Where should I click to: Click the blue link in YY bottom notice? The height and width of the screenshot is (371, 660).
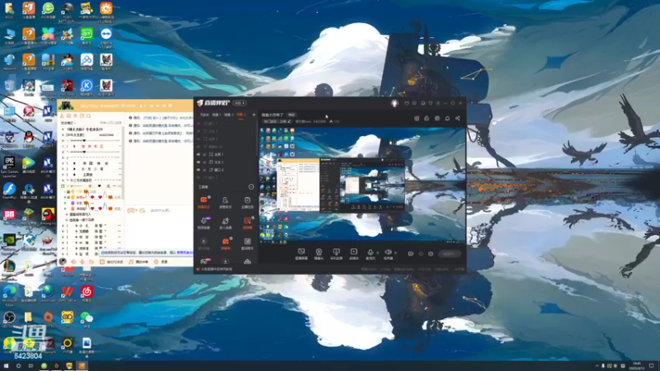point(185,253)
